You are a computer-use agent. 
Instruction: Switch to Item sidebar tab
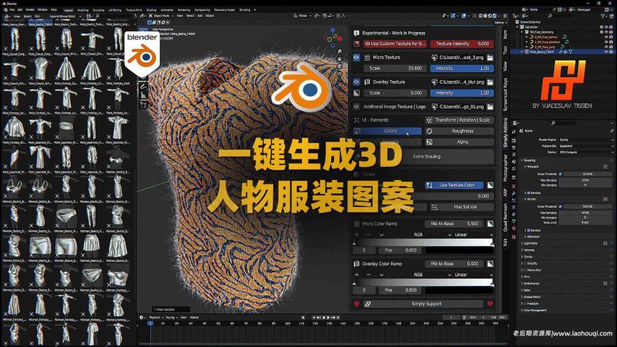(x=505, y=34)
